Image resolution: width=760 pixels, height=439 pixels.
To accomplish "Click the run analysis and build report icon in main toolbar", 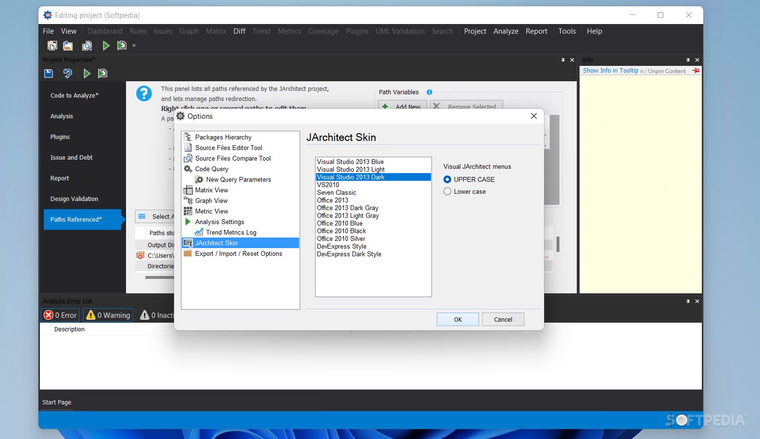I will 122,46.
